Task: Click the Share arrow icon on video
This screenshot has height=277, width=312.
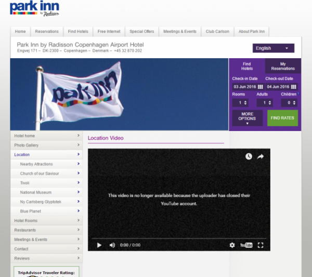Action: tap(261, 156)
